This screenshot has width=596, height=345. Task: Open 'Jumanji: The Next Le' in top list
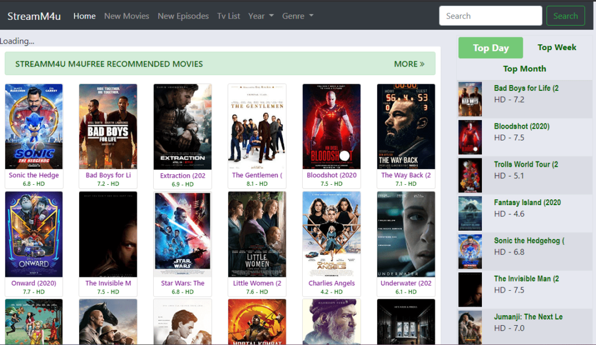pyautogui.click(x=528, y=317)
